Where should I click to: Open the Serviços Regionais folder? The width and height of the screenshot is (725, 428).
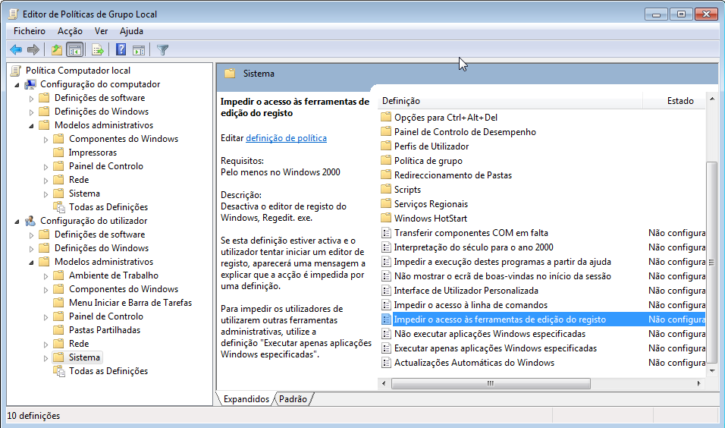tap(431, 203)
